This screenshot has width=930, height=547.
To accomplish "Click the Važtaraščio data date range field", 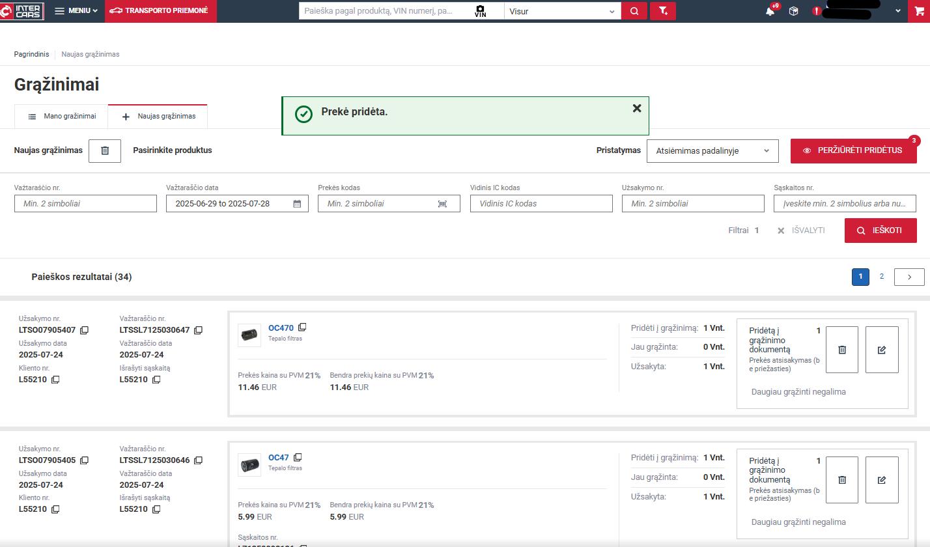I will tap(237, 203).
